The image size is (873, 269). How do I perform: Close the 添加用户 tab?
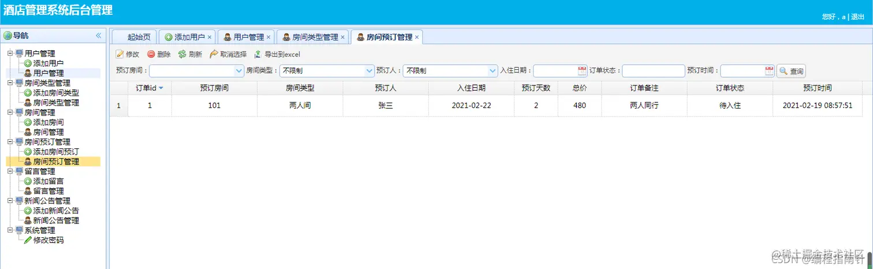point(210,37)
